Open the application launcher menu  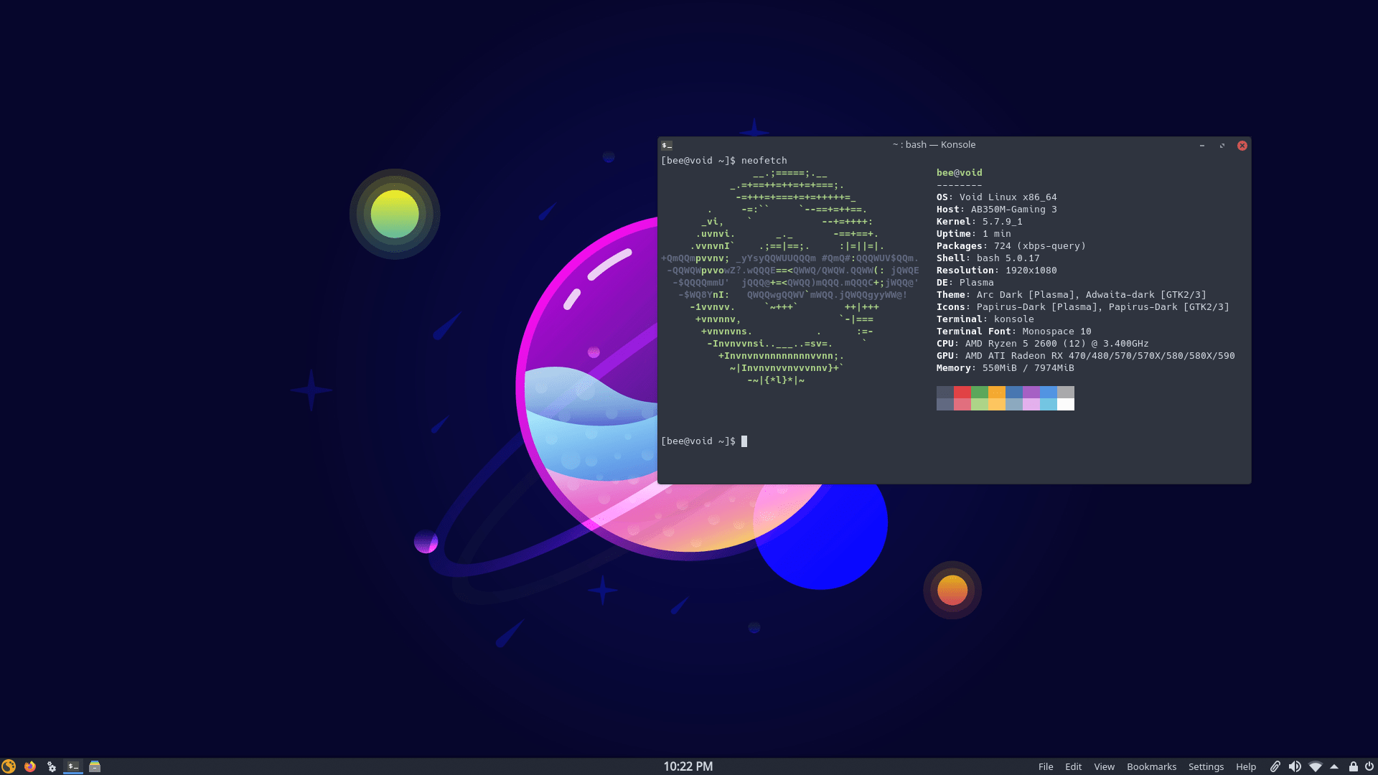tap(9, 766)
